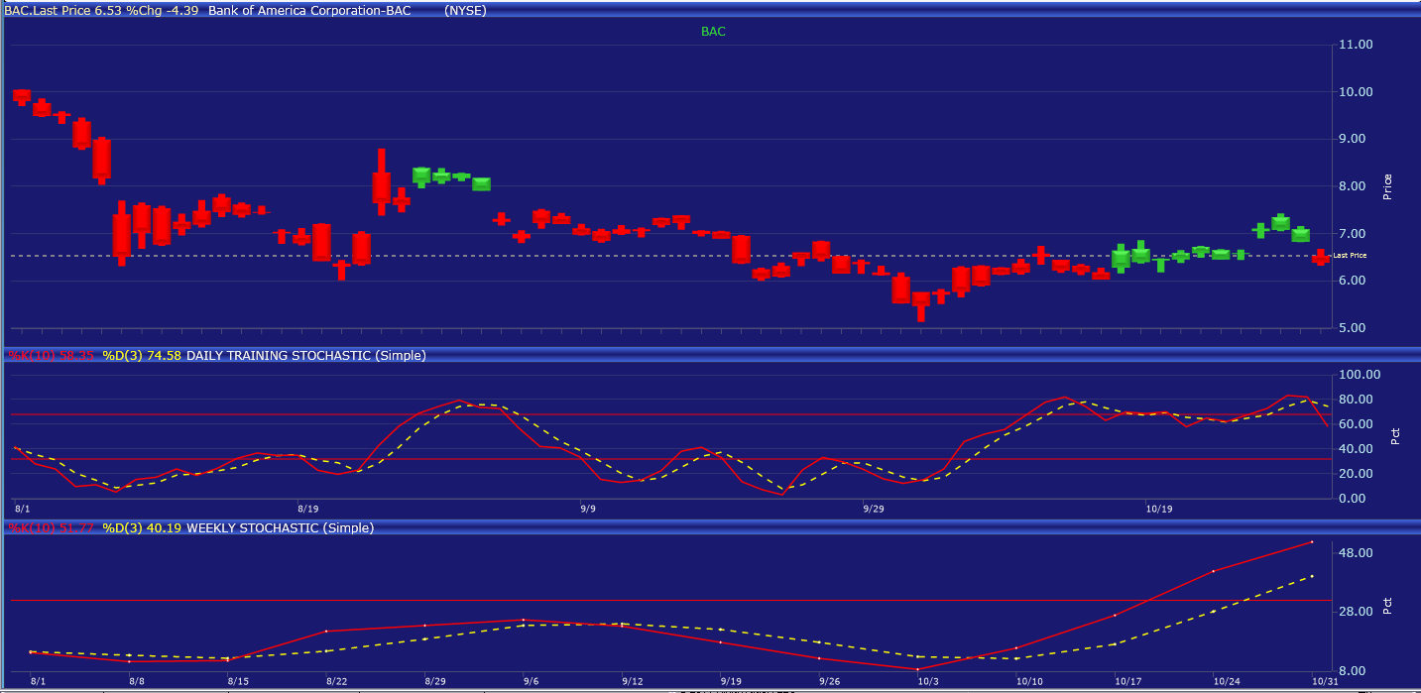
Task: Click the 10.00 price axis value
Action: (1355, 92)
